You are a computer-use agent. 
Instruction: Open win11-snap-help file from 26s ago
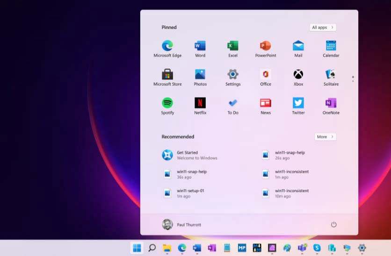tap(283, 155)
